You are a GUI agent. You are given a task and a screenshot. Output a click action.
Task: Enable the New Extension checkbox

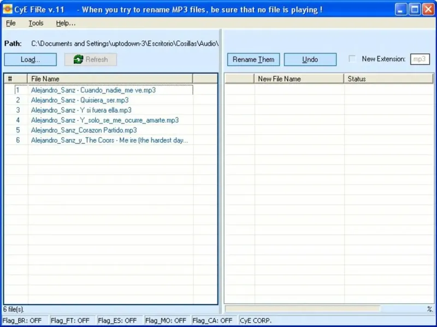coord(352,59)
